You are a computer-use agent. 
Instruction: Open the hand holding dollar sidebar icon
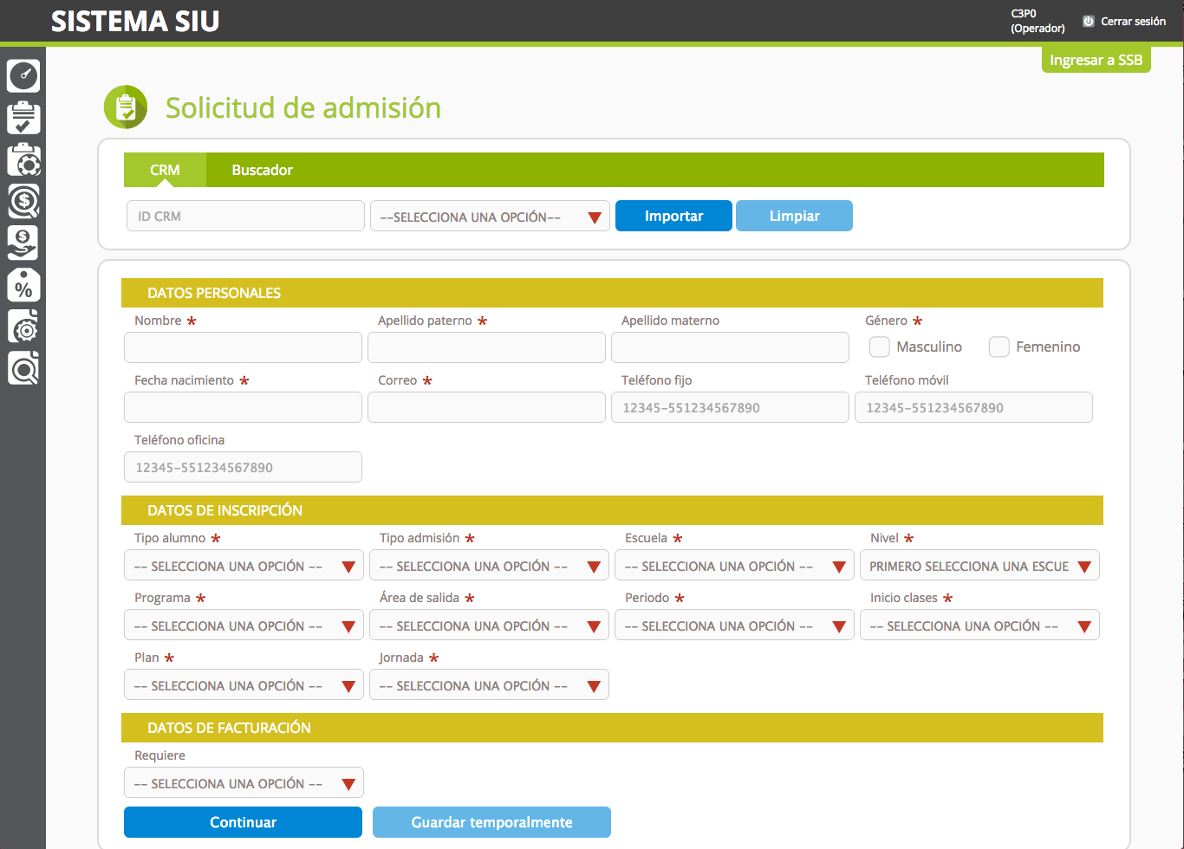pos(23,243)
